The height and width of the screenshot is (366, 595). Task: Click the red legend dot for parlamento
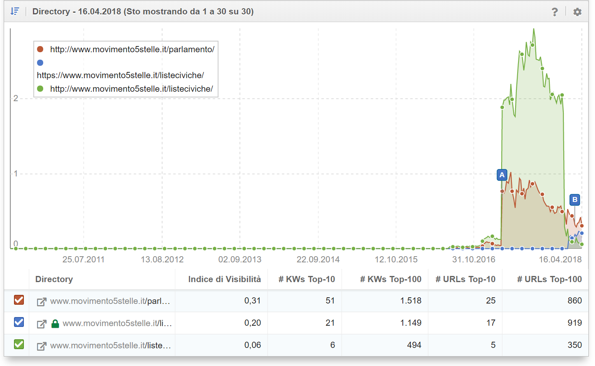tap(40, 49)
